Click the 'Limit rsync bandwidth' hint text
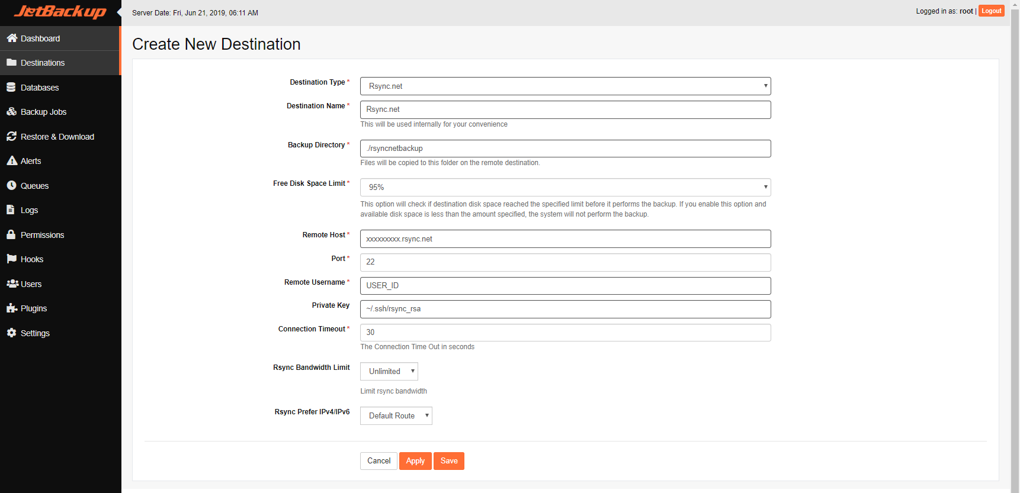 pos(393,391)
